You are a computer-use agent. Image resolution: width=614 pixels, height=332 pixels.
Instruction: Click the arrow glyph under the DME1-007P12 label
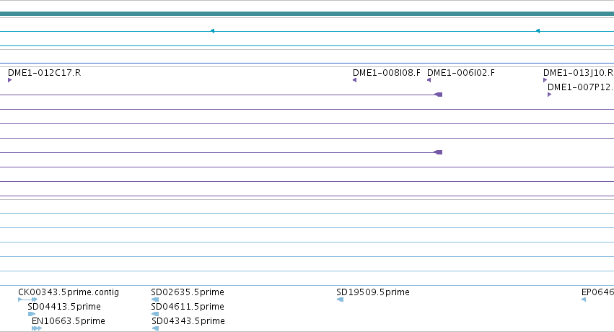549,95
